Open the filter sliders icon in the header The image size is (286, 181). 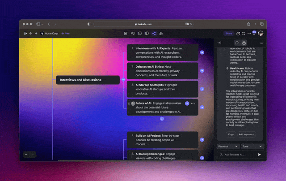tap(244, 33)
